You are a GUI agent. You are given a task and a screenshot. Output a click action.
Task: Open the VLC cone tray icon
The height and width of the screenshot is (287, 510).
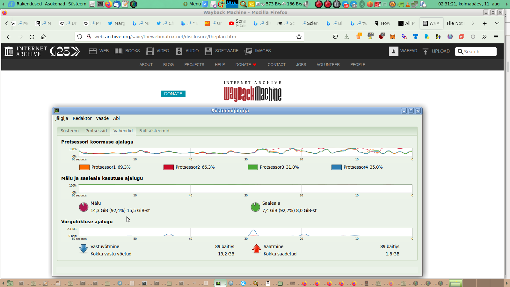[x=407, y=4]
